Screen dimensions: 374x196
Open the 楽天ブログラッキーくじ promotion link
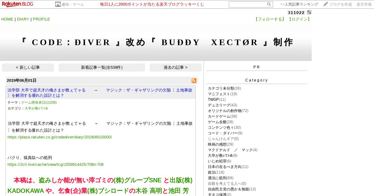tap(152, 4)
